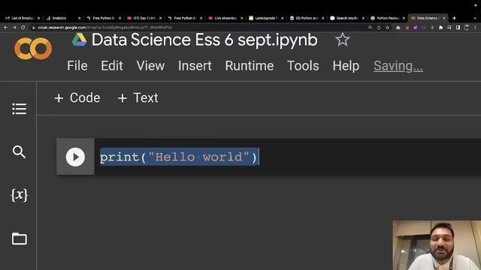Add a new Code cell
The width and height of the screenshot is (481, 270).
click(x=77, y=98)
